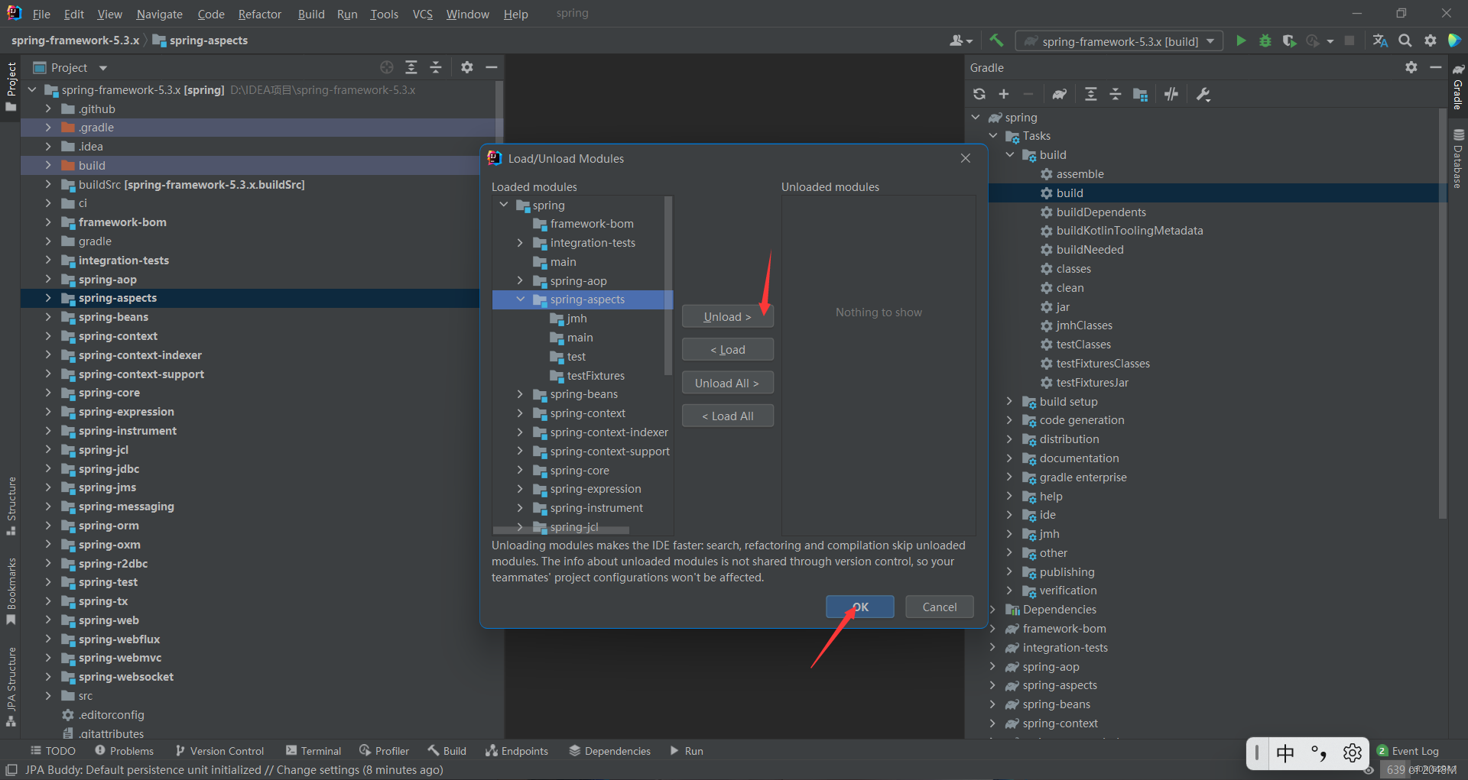
Task: Expand integration-tests in Loaded modules list
Action: (521, 243)
